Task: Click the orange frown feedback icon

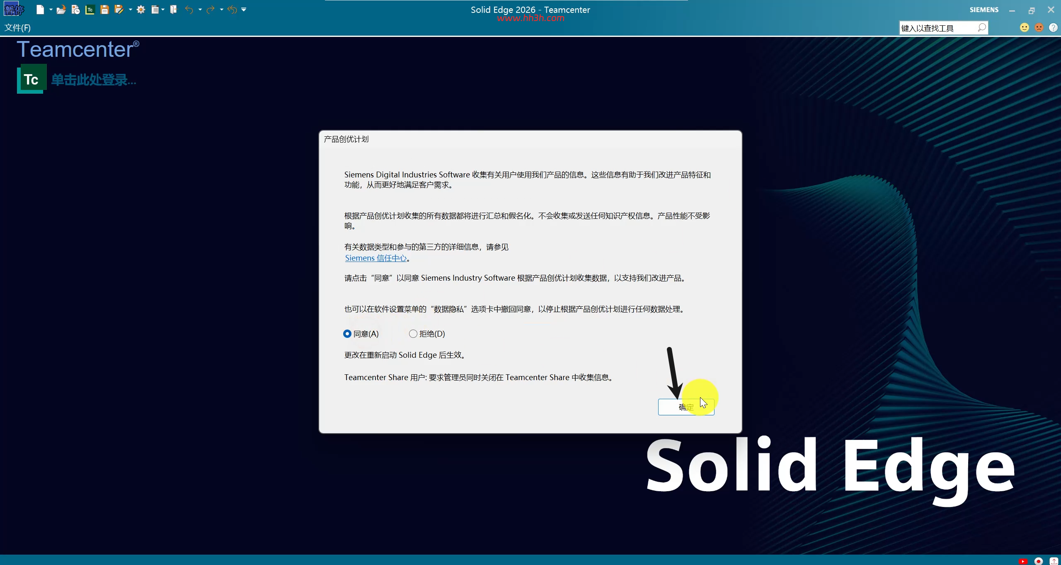Action: [1039, 27]
